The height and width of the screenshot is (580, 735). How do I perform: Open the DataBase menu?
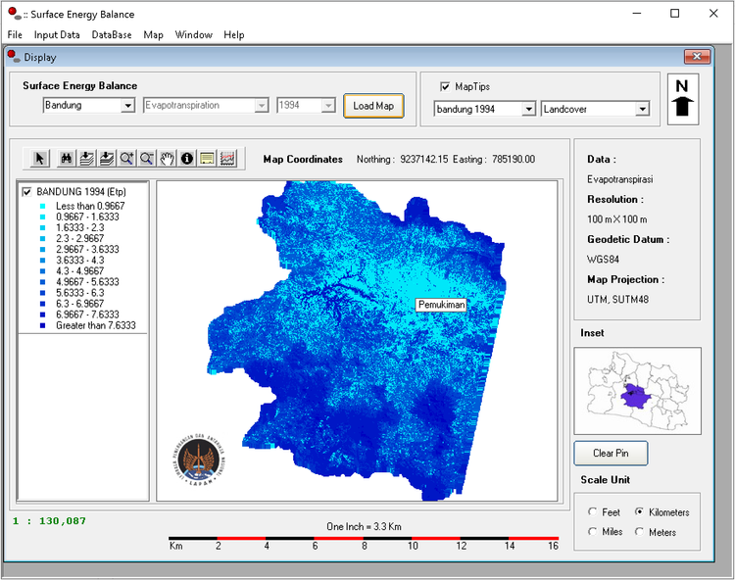point(112,34)
